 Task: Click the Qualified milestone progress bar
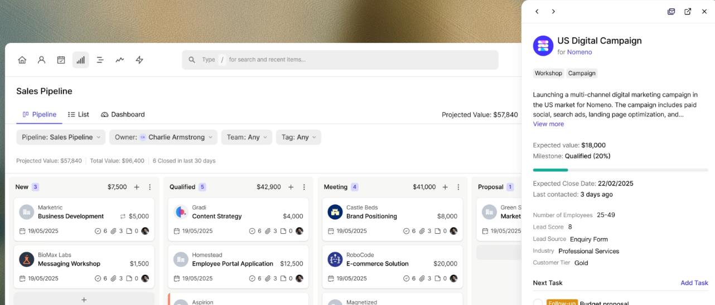(x=620, y=170)
